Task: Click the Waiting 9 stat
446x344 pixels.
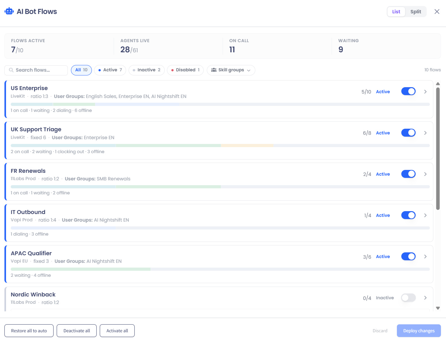Action: click(x=386, y=46)
